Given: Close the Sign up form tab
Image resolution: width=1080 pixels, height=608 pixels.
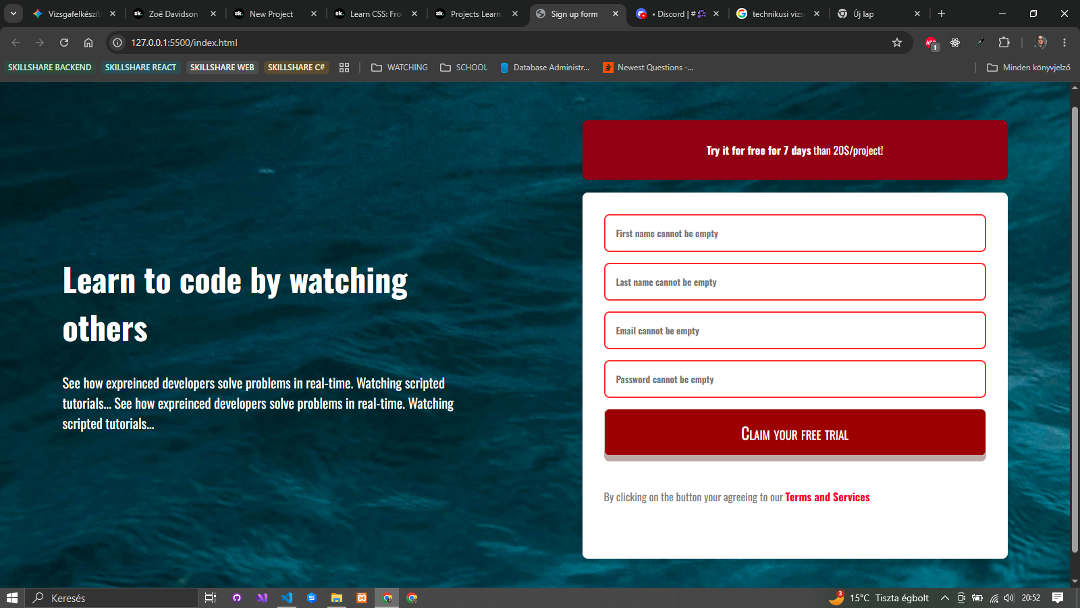Looking at the screenshot, I should [x=616, y=14].
